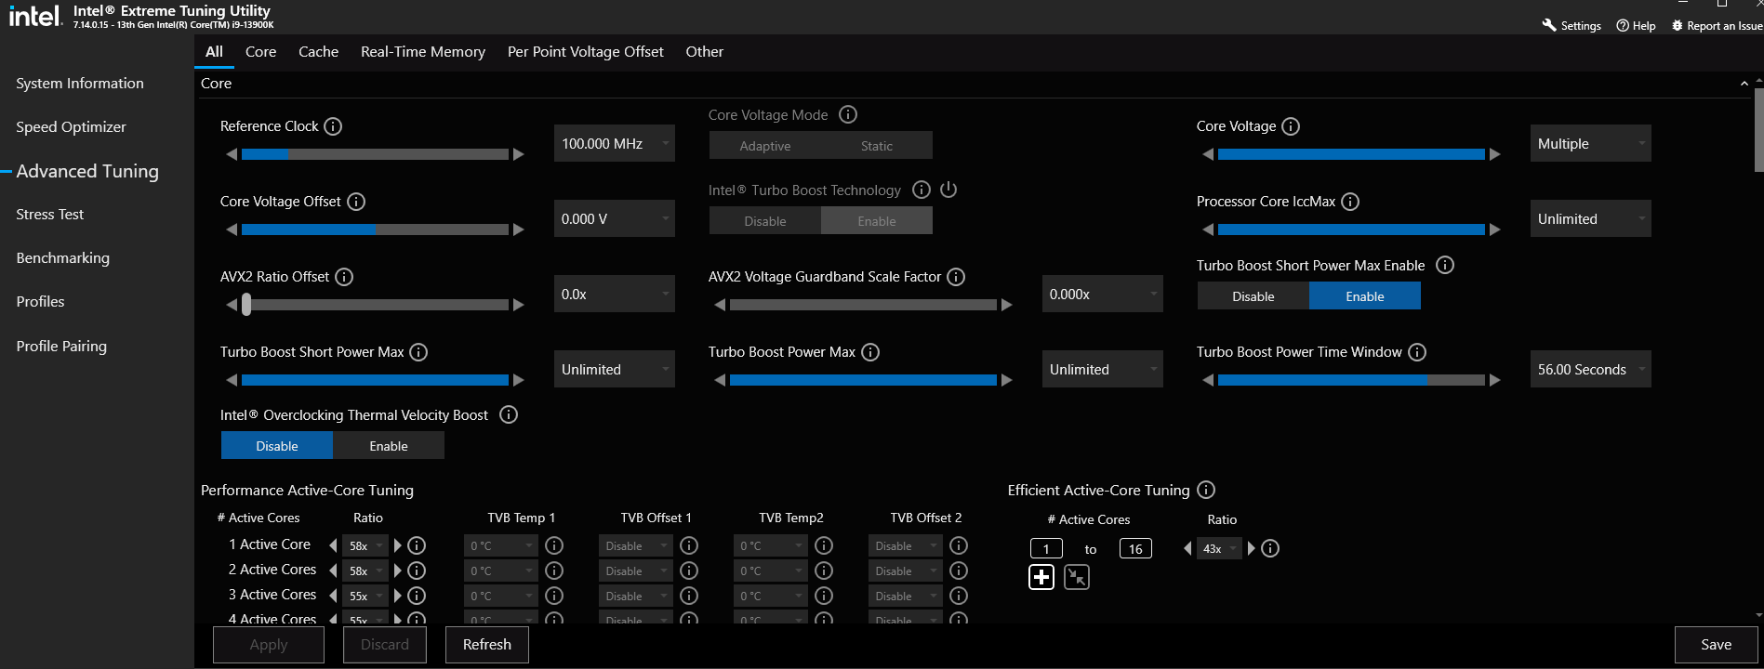The image size is (1764, 669).
Task: Open Stress Test in the sidebar
Action: [x=50, y=215]
